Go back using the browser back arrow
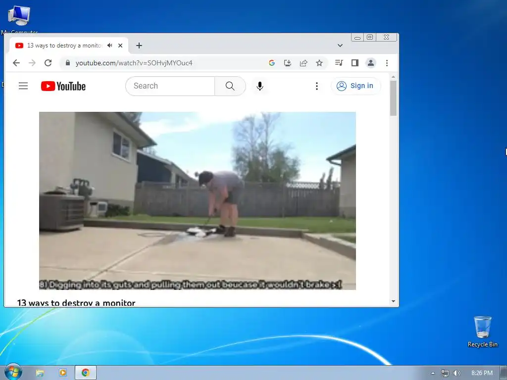Image resolution: width=507 pixels, height=380 pixels. pyautogui.click(x=16, y=63)
